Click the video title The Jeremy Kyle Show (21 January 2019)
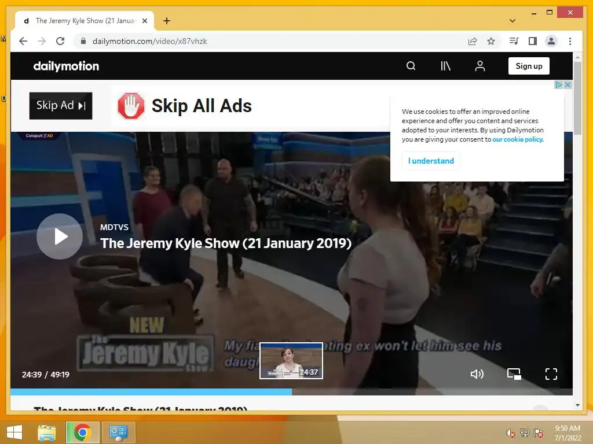This screenshot has width=593, height=444. (x=226, y=243)
